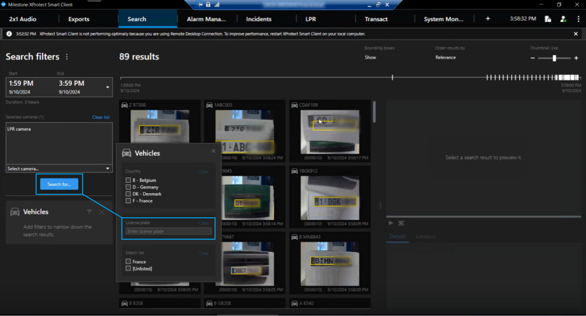
Task: Click the add new tab plus icon
Action: pyautogui.click(x=488, y=19)
